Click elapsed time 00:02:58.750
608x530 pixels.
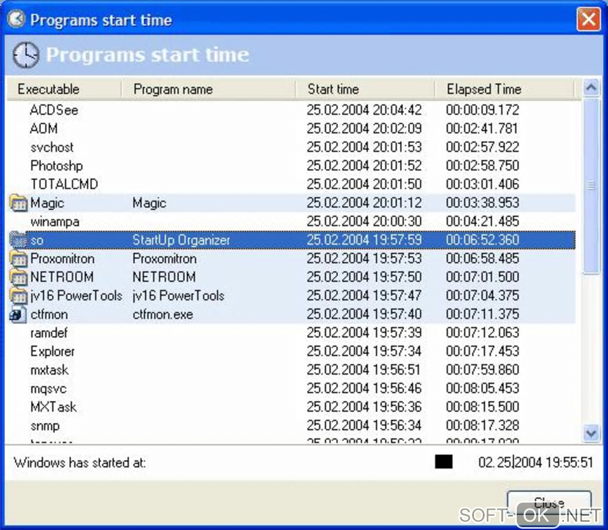[482, 166]
